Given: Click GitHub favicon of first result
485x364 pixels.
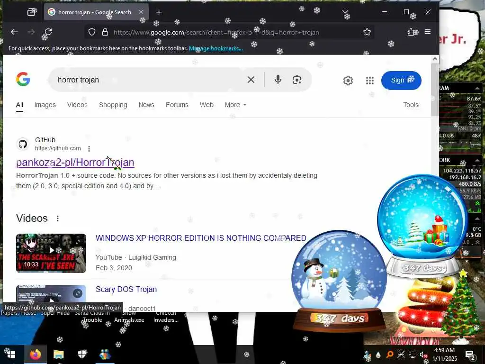Looking at the screenshot, I should point(23,144).
